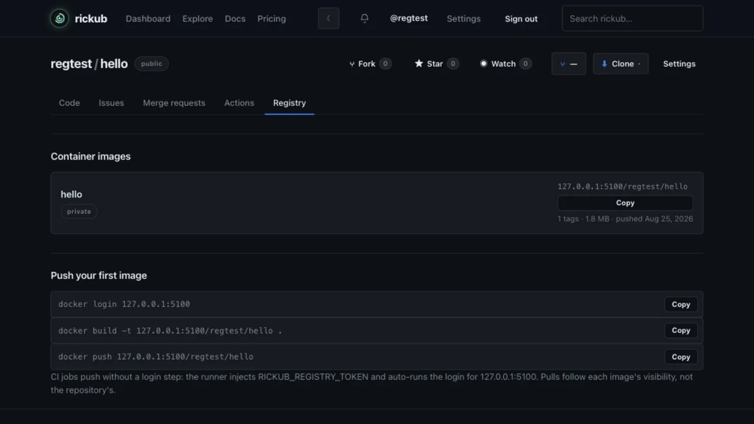Select the Registry tab

pos(289,102)
